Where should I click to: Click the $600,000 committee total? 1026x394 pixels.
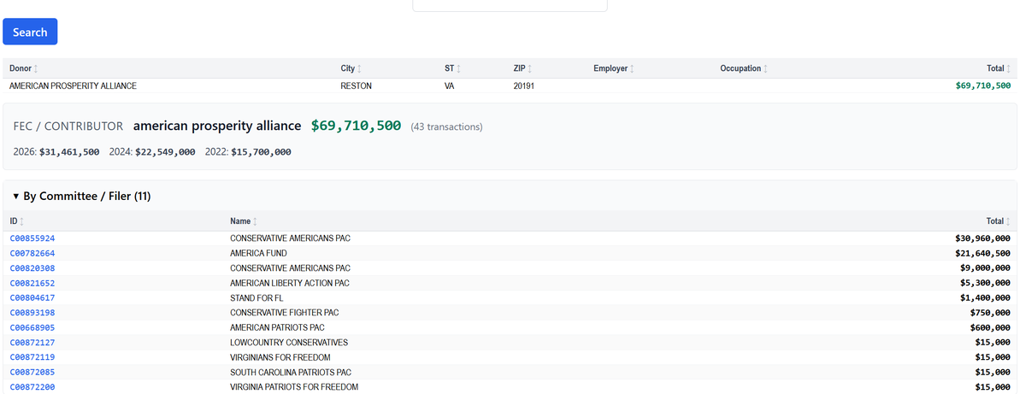(991, 327)
